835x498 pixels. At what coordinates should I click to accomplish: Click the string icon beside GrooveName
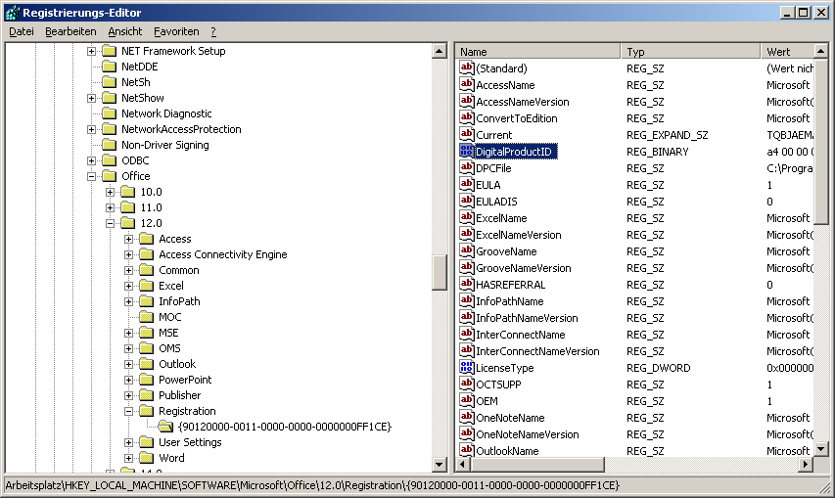point(466,251)
